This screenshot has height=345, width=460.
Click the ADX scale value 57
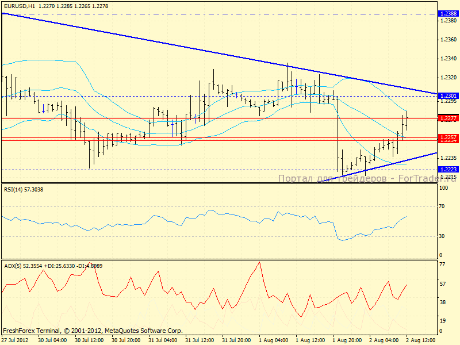[x=442, y=283]
